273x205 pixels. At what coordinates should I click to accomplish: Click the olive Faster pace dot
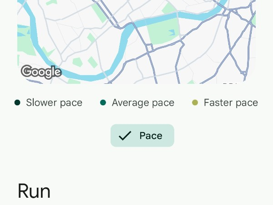[195, 102]
